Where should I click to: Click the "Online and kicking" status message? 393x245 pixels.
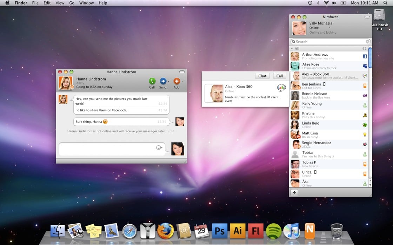click(x=323, y=33)
